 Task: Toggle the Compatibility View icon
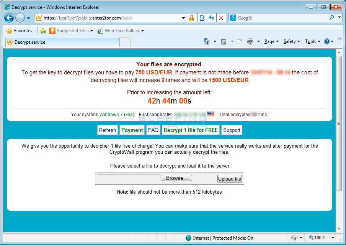tap(202, 18)
